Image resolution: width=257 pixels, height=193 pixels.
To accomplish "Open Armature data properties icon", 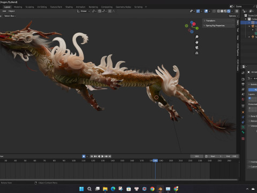I will point(243,127).
